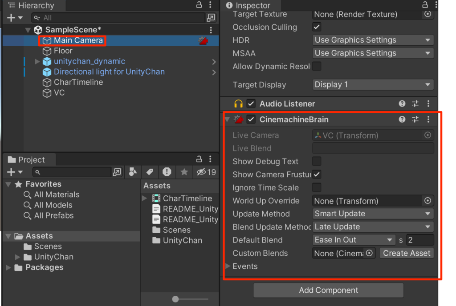Open CinemachineBrain presets icon
456x306 pixels.
coord(415,119)
